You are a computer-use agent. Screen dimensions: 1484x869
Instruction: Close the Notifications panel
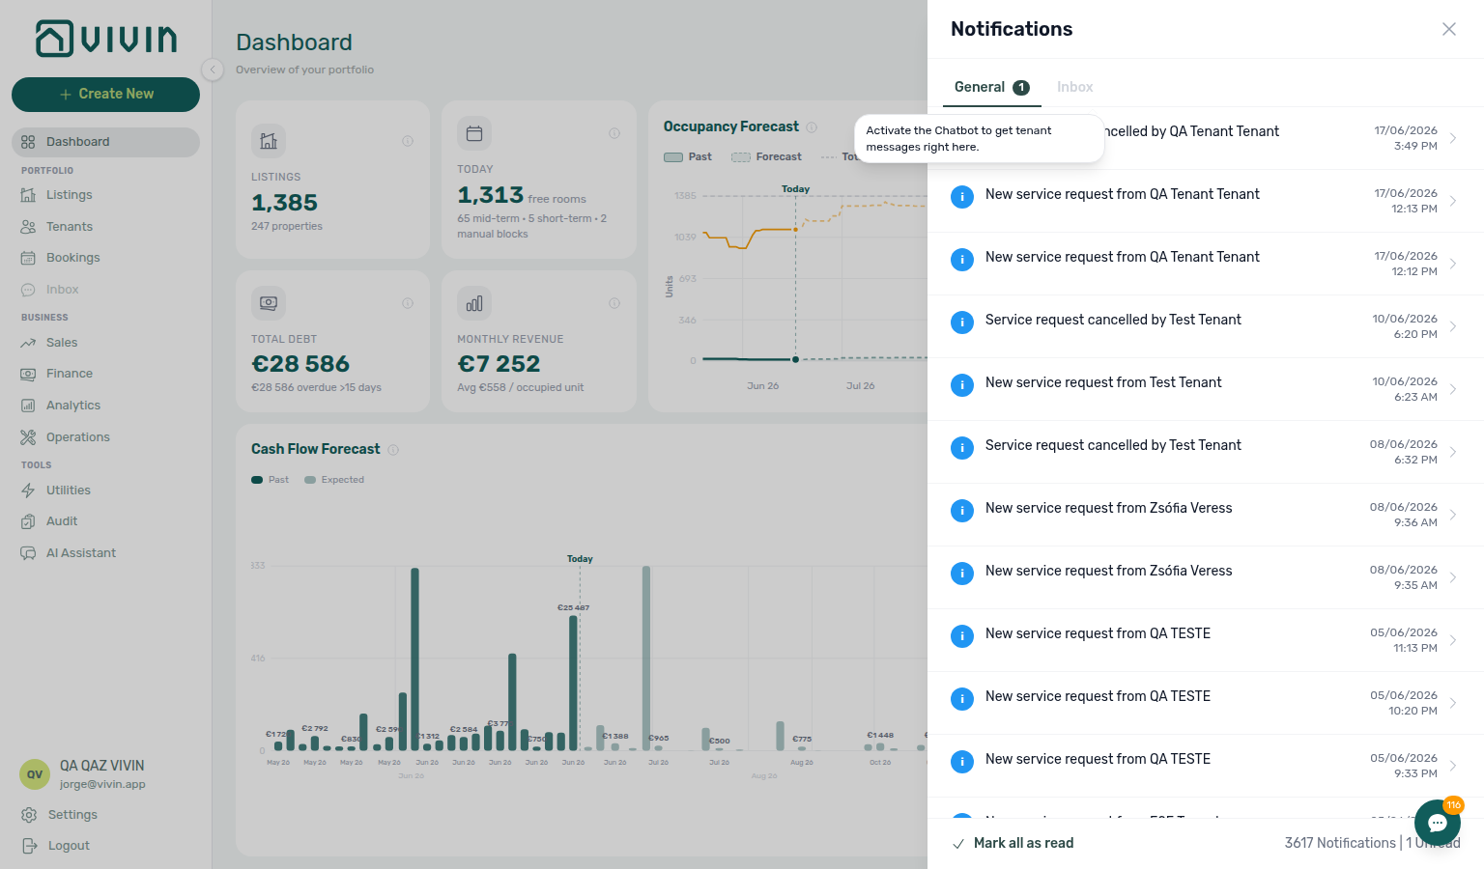[1449, 29]
